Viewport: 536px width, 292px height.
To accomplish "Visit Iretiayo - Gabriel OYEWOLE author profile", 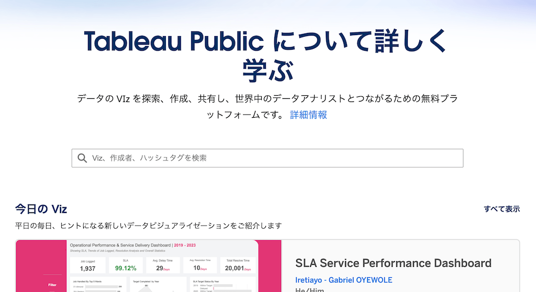I will pos(343,280).
